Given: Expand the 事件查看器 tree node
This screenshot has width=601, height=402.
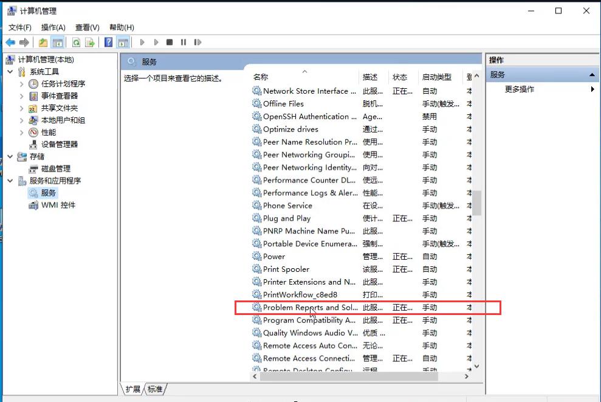Looking at the screenshot, I should 22,96.
